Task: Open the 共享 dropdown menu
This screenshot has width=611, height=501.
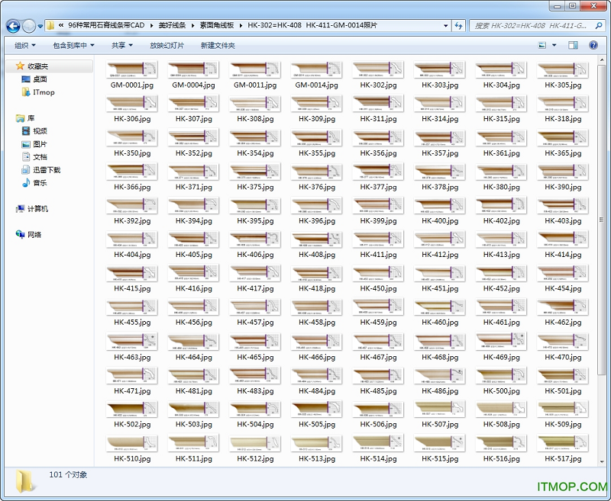Action: click(x=121, y=46)
